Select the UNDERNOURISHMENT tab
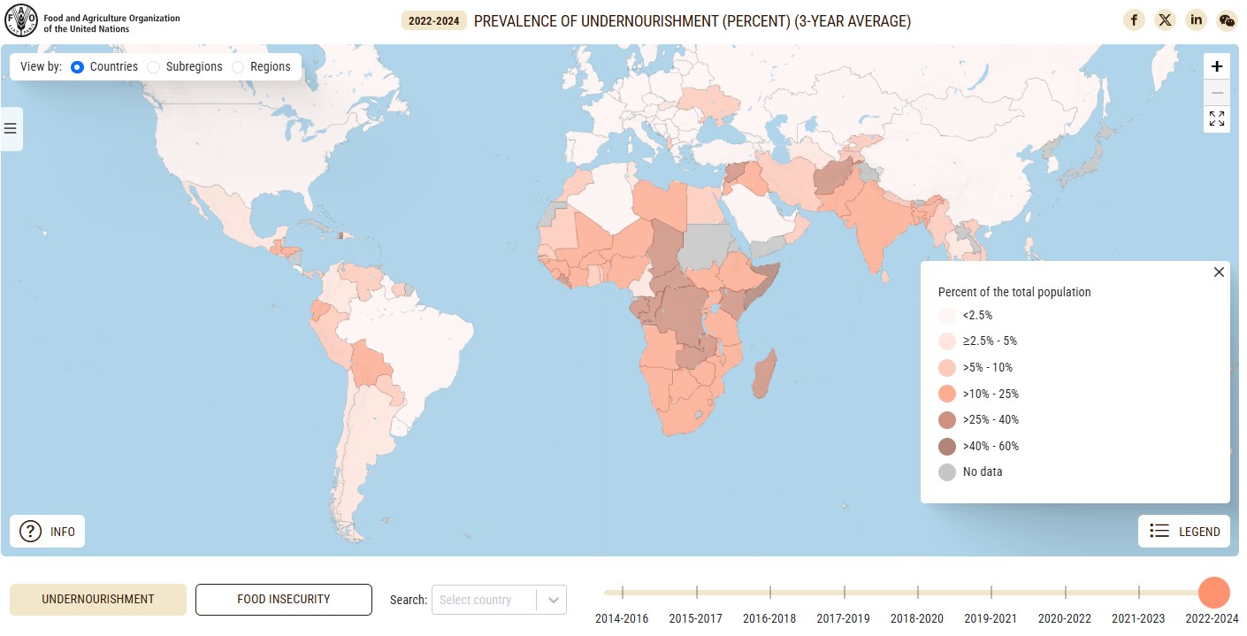This screenshot has width=1247, height=636. pos(97,599)
